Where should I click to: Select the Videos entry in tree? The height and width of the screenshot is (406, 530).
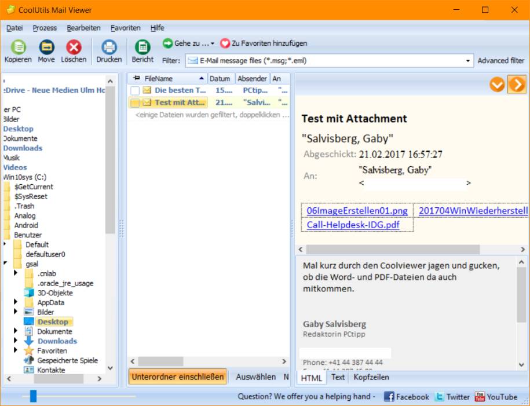(x=15, y=167)
